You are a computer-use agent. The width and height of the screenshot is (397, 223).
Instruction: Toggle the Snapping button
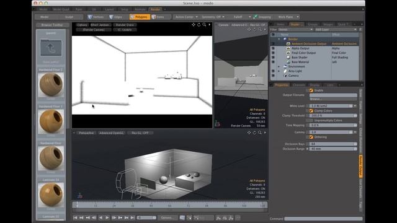262,17
